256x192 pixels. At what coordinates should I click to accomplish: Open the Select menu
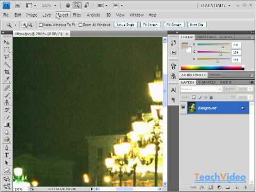coord(63,15)
